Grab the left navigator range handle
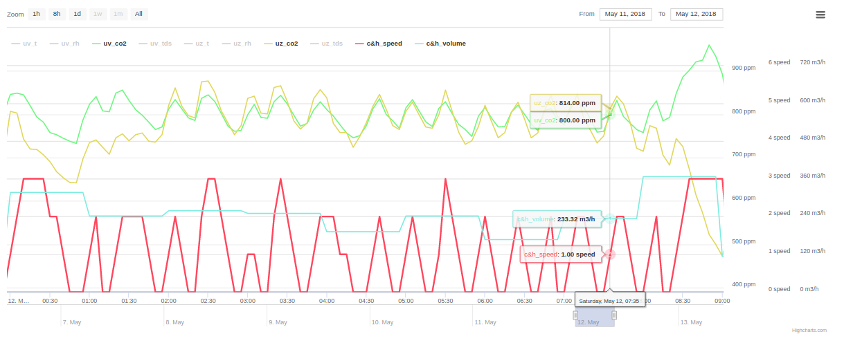This screenshot has height=343, width=844. pos(575,315)
